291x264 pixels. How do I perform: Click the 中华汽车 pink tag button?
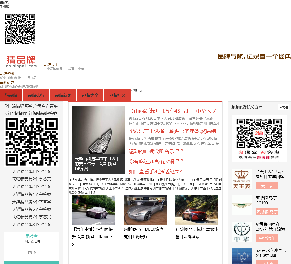coord(267,238)
